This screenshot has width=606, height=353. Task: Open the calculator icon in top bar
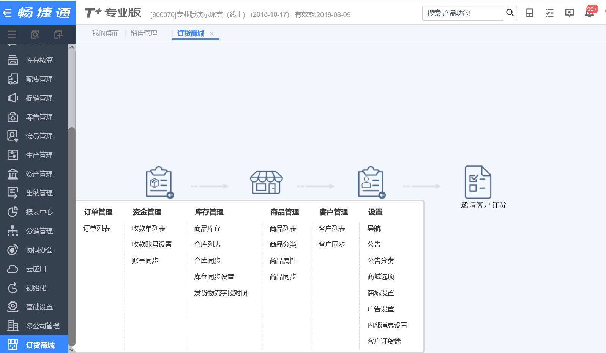(529, 13)
